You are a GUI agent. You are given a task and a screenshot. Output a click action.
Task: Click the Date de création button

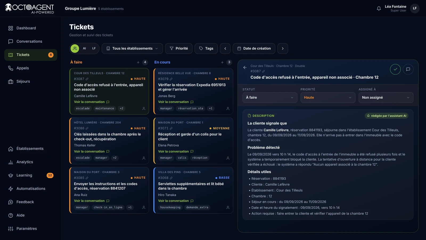254,49
